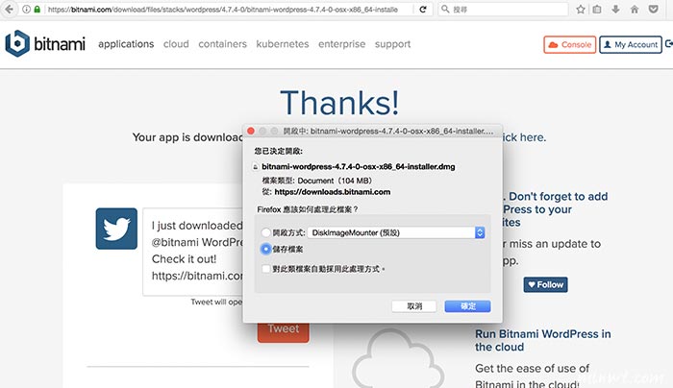
Task: Click the orange Tweet button
Action: pos(284,331)
